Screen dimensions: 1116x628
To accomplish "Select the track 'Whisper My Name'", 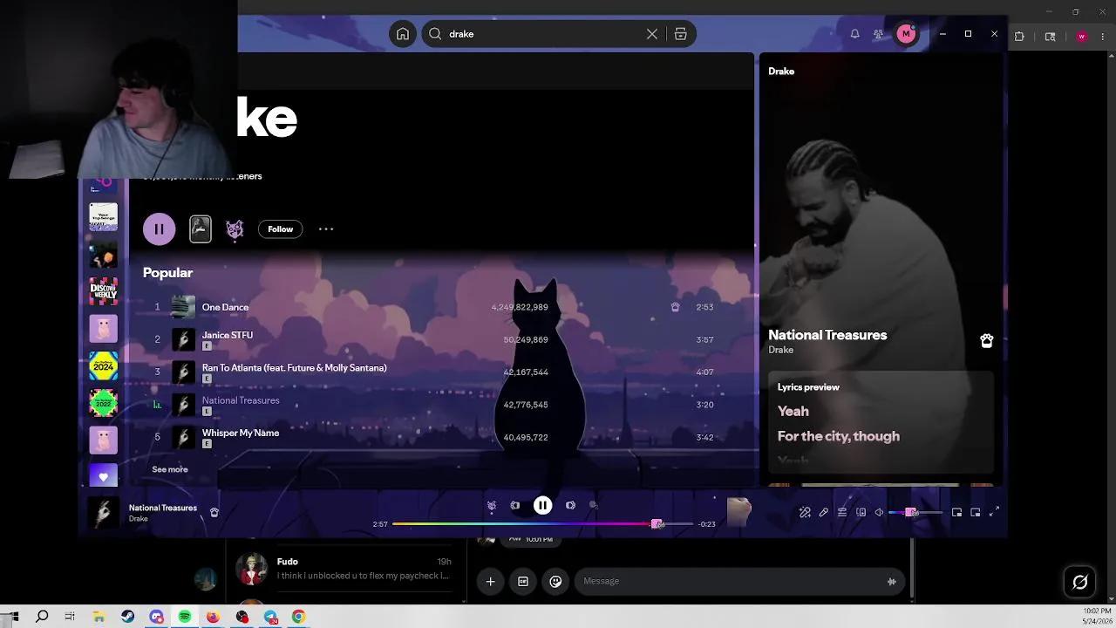I will 241,433.
